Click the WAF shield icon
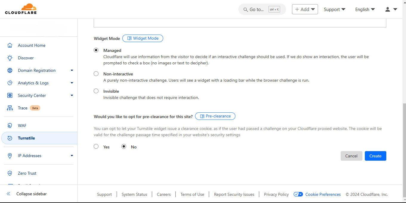 (10, 125)
